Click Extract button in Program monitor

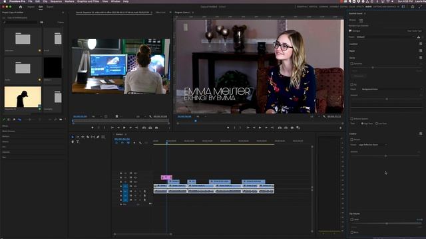click(x=286, y=127)
